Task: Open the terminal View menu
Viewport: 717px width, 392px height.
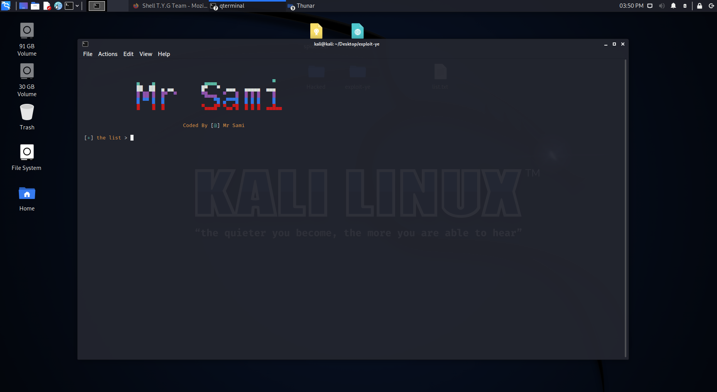Action: [146, 54]
